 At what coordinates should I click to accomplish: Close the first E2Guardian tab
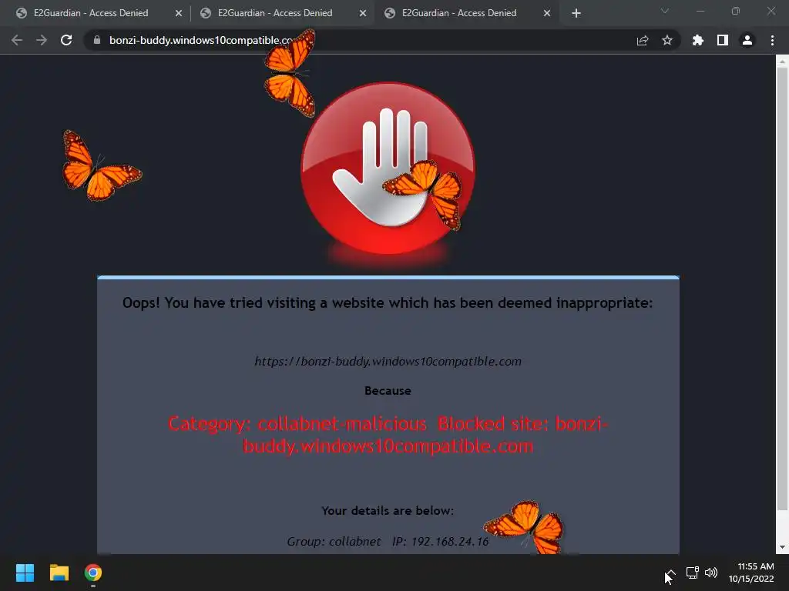pyautogui.click(x=179, y=13)
